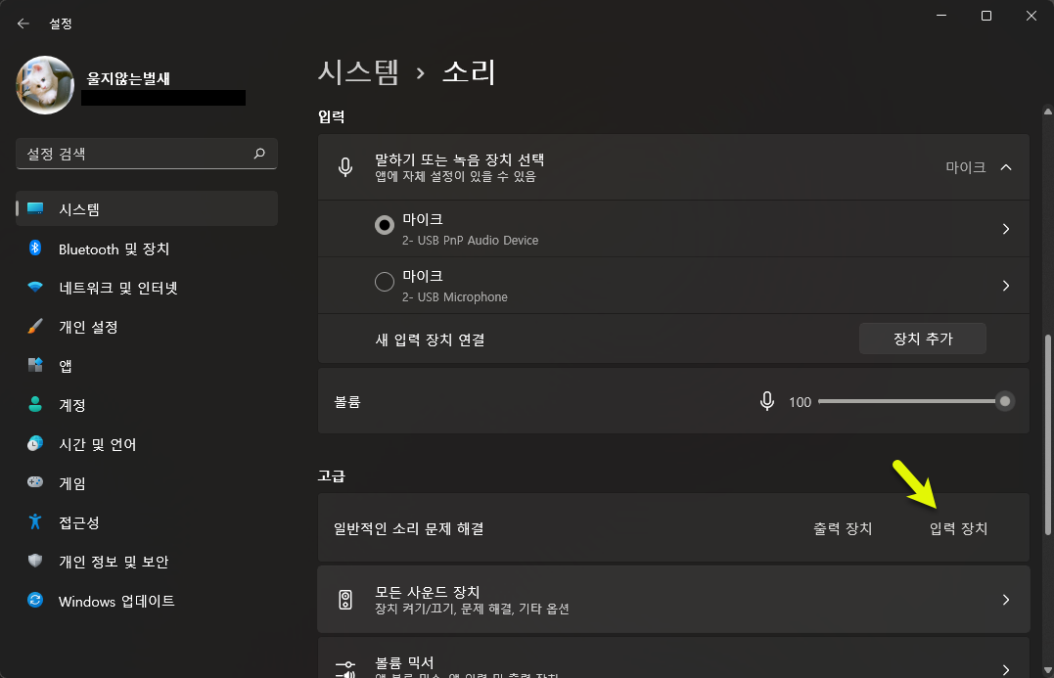Click the 입력 section heading

tap(332, 117)
